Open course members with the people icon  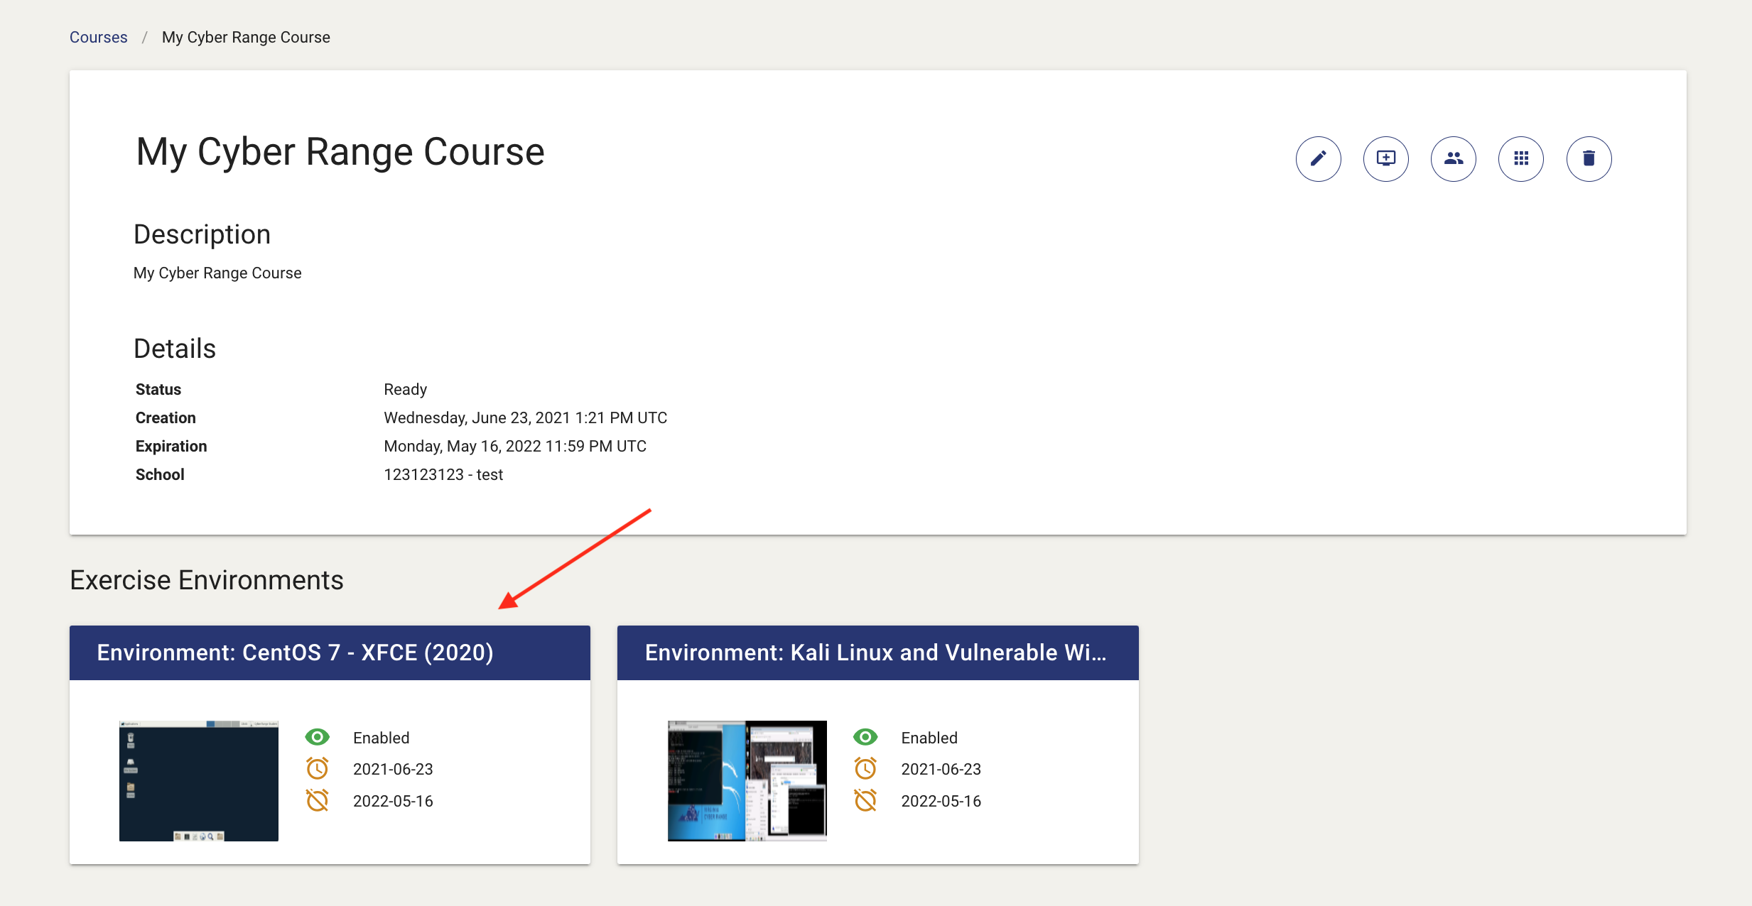[x=1453, y=159]
